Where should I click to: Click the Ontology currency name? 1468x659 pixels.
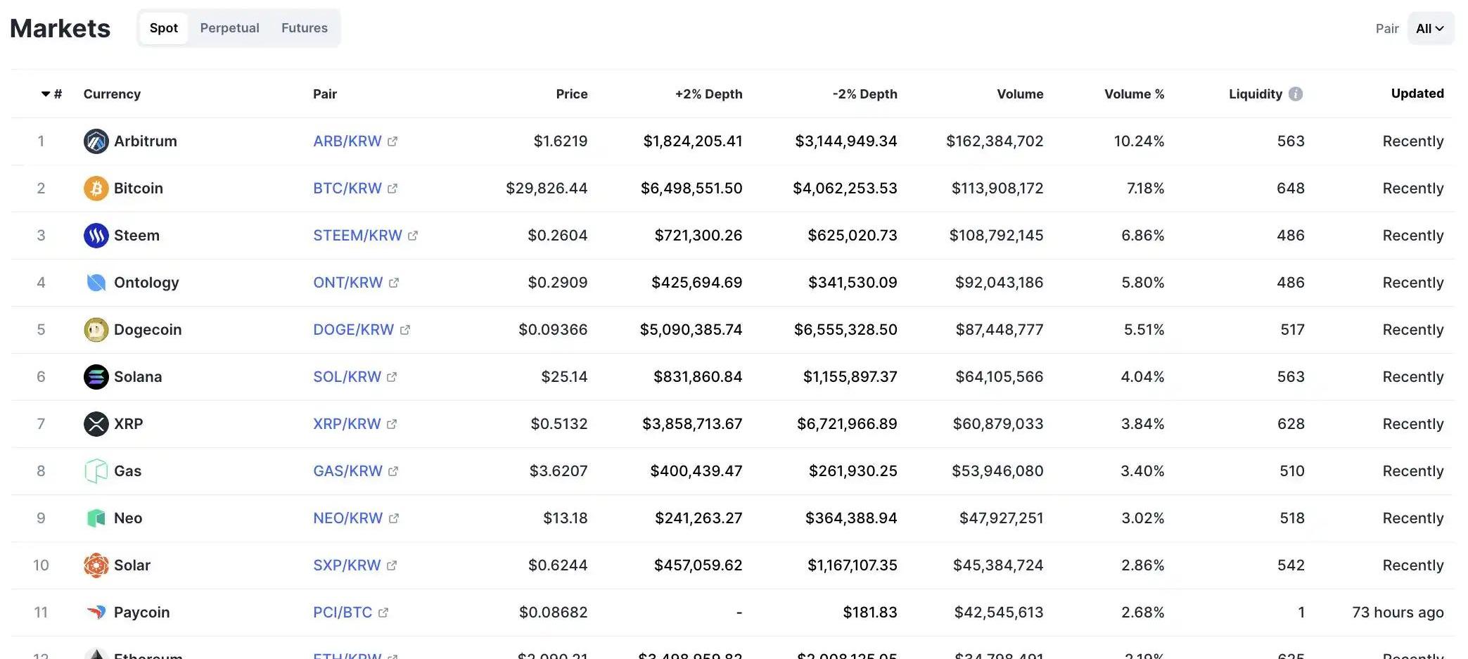(146, 283)
